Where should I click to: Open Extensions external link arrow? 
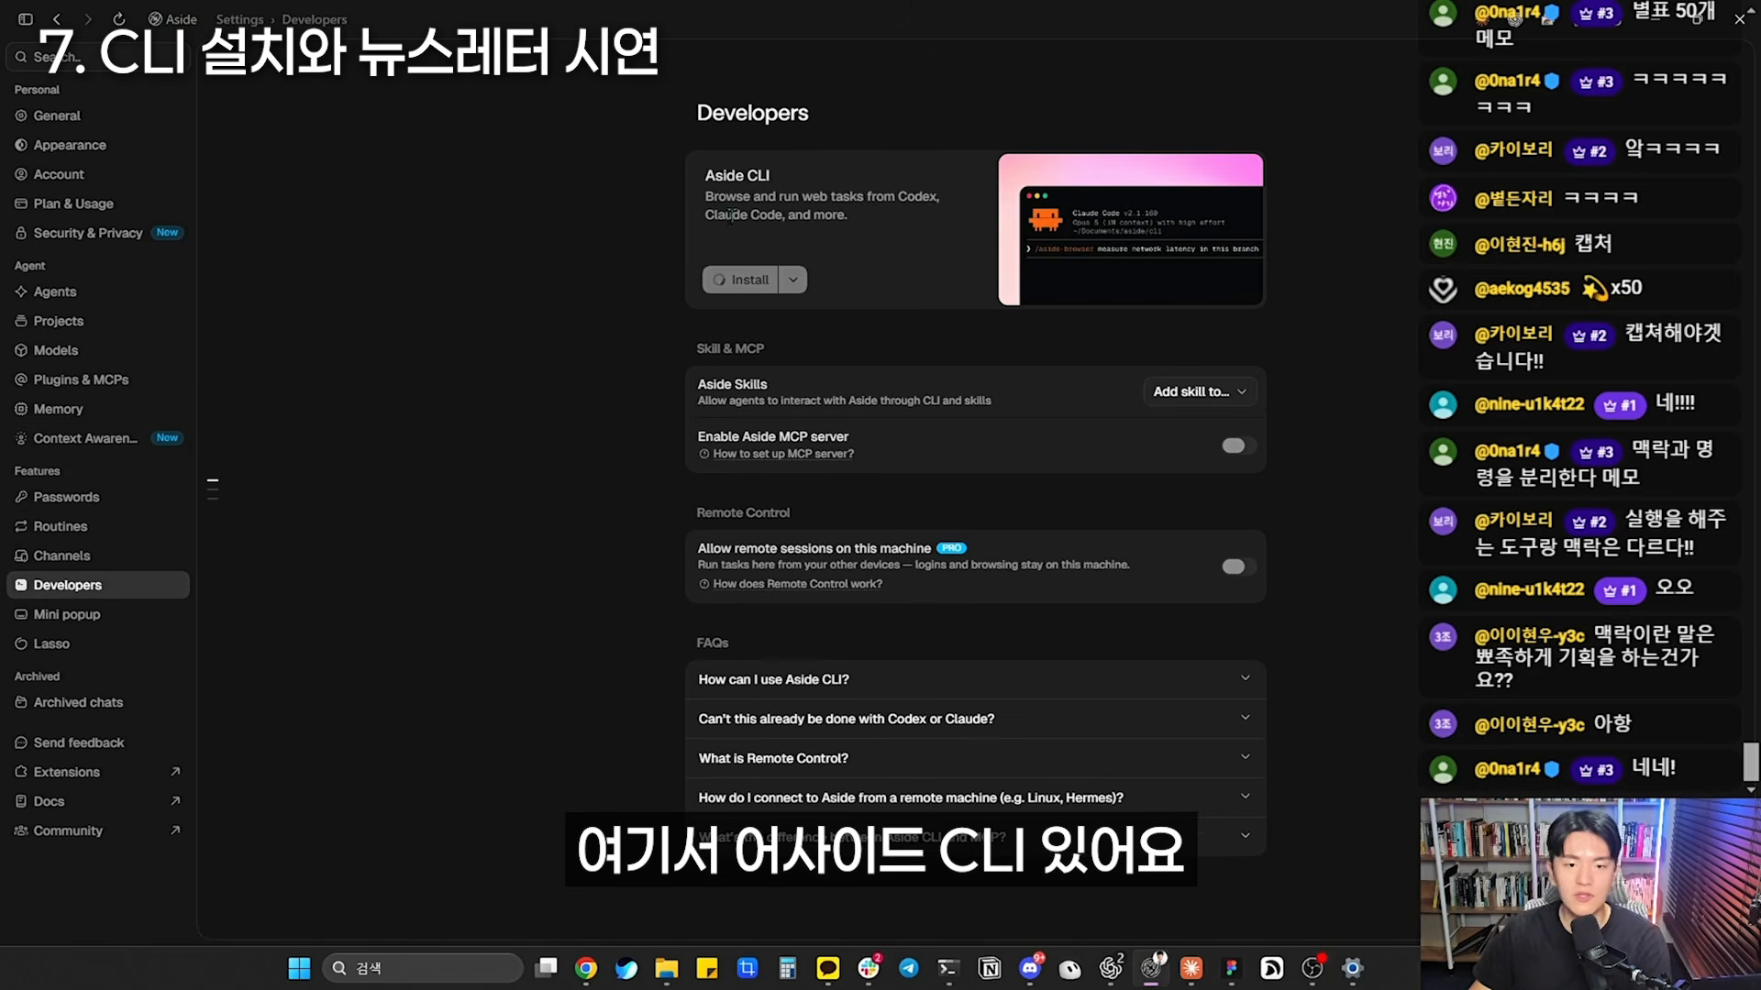pos(175,772)
